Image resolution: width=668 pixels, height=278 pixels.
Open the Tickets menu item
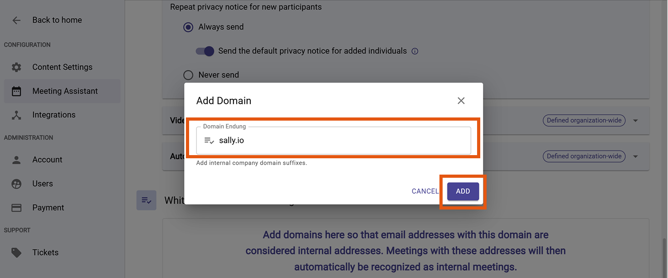coord(45,253)
